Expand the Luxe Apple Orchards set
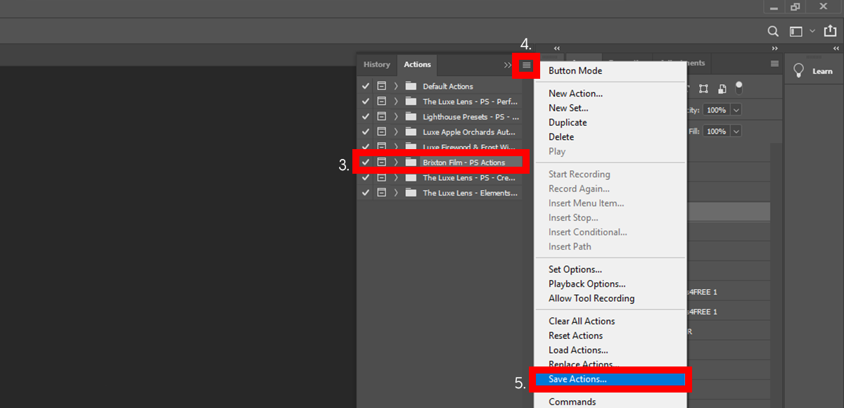 396,132
